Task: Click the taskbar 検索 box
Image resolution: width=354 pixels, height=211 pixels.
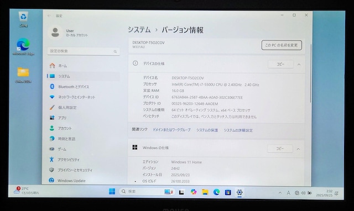Action: 147,191
